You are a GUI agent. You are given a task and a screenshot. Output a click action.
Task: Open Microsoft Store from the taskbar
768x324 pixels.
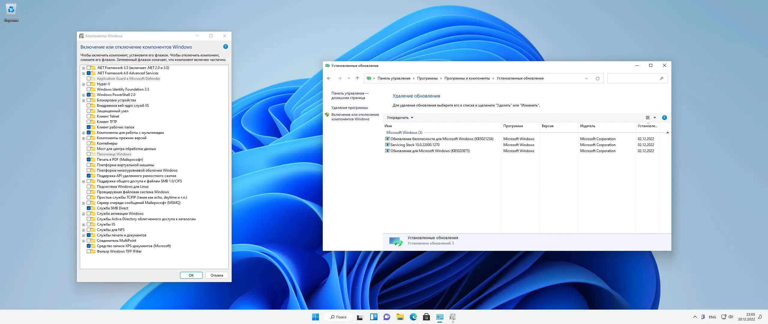pyautogui.click(x=426, y=317)
